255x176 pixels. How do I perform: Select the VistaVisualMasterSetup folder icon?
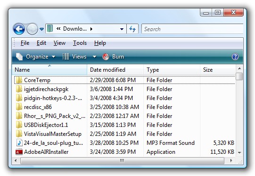tap(19, 134)
